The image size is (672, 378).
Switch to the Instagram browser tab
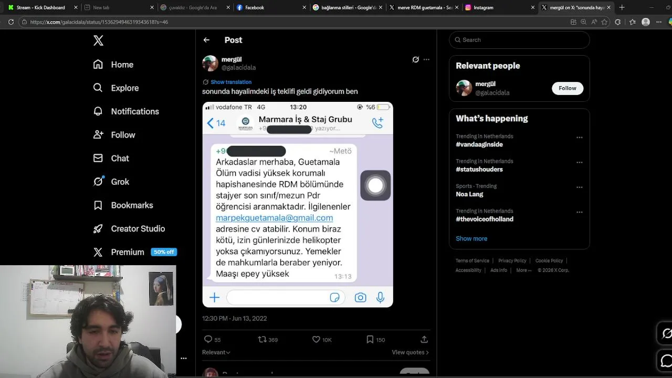[499, 7]
